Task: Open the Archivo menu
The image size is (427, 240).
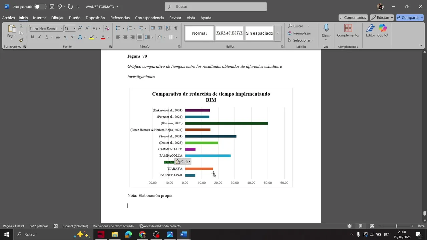Action: click(x=8, y=18)
